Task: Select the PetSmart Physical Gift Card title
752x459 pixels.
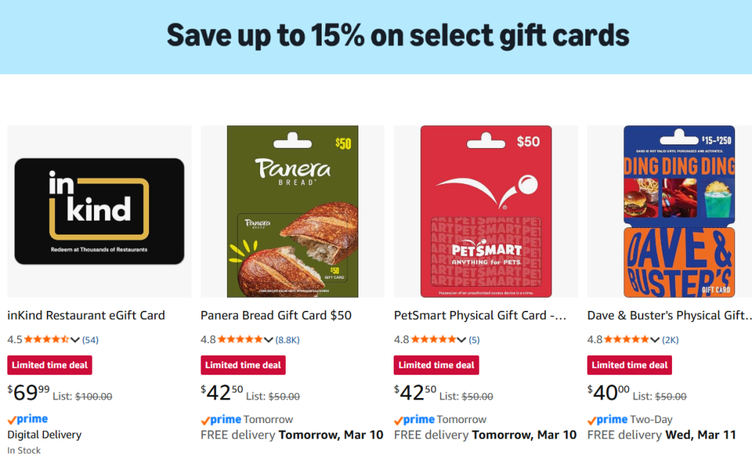Action: coord(480,315)
